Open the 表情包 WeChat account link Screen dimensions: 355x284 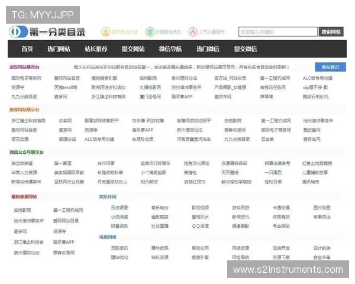(x=190, y=173)
